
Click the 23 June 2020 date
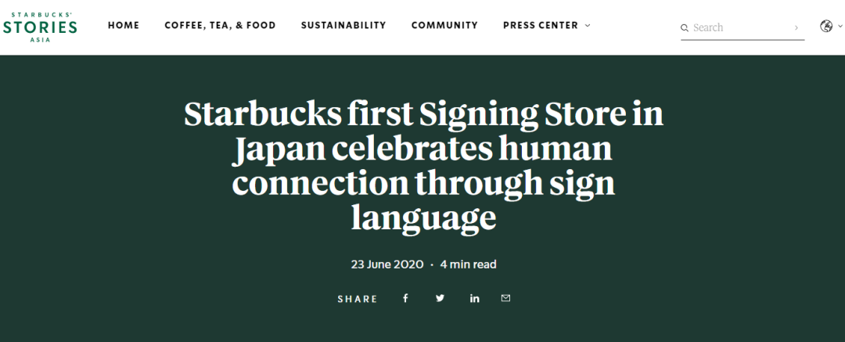pyautogui.click(x=388, y=265)
